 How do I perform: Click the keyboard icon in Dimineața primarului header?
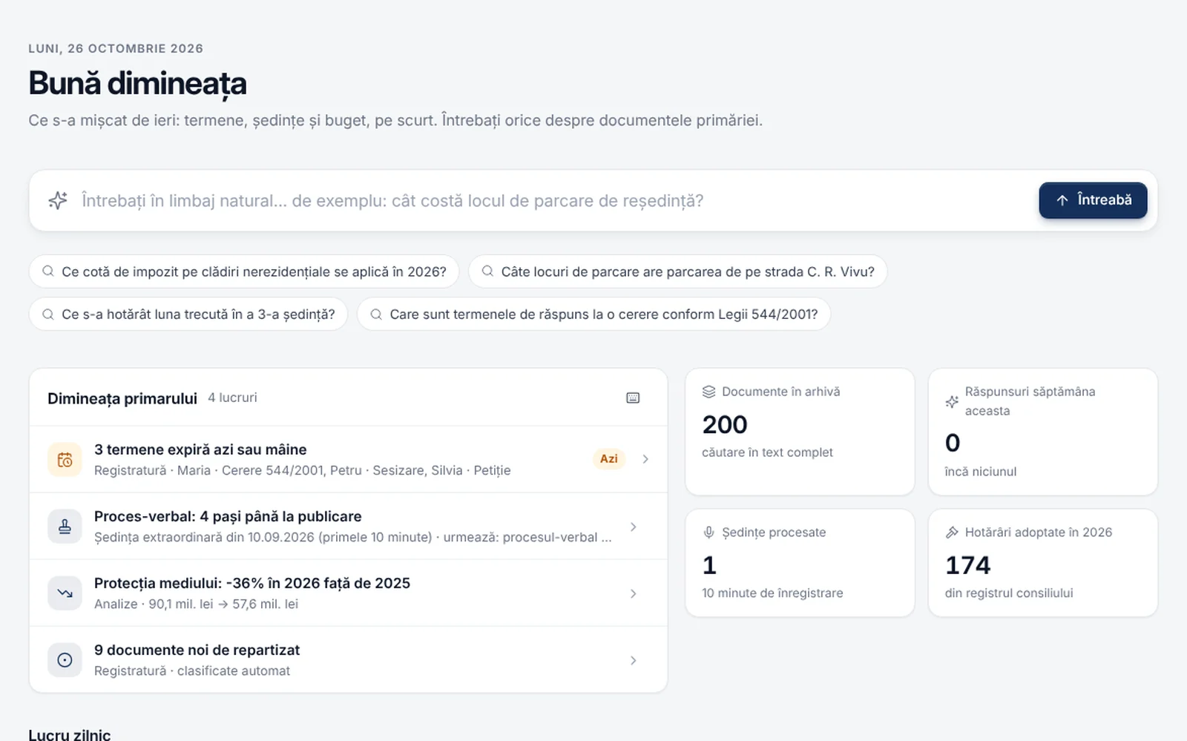(x=633, y=398)
